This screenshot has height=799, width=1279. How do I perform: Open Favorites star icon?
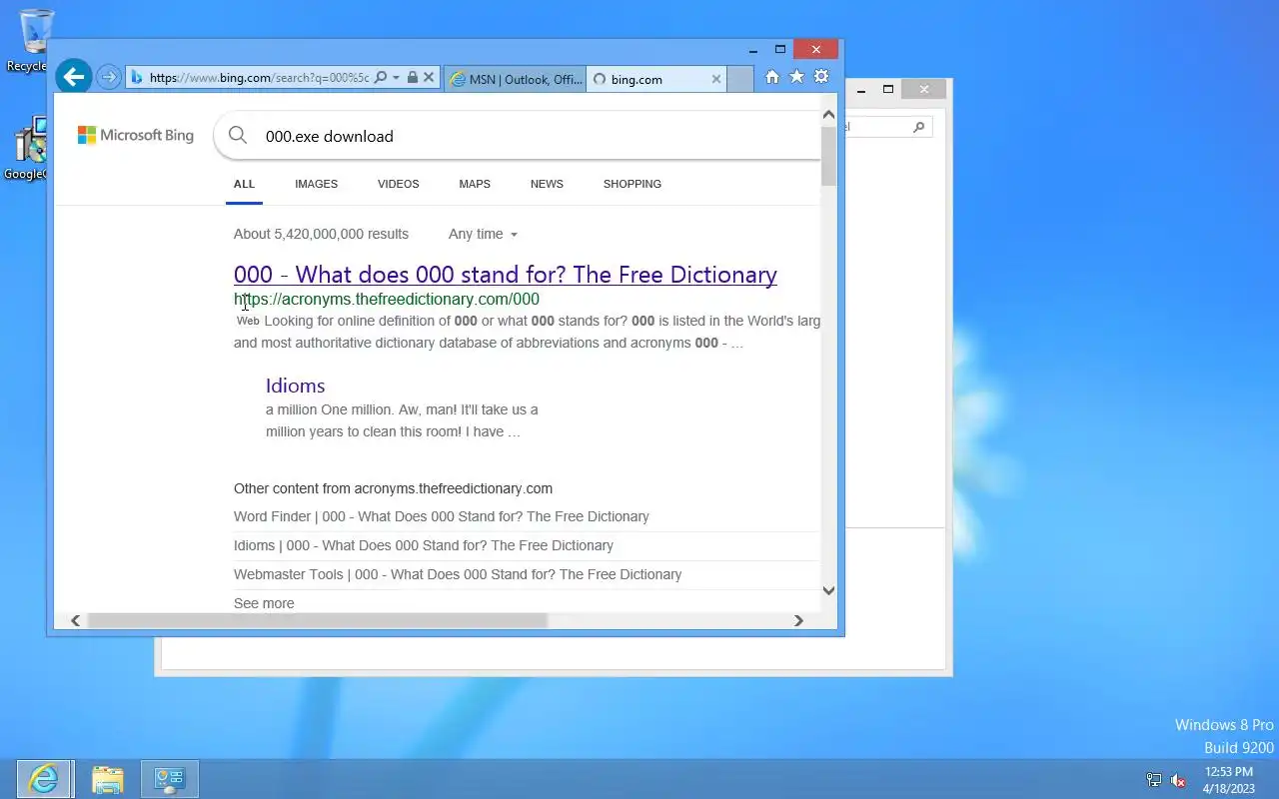(x=796, y=77)
